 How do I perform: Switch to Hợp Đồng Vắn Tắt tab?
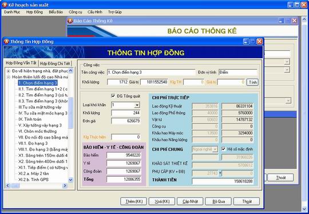tap(21, 63)
